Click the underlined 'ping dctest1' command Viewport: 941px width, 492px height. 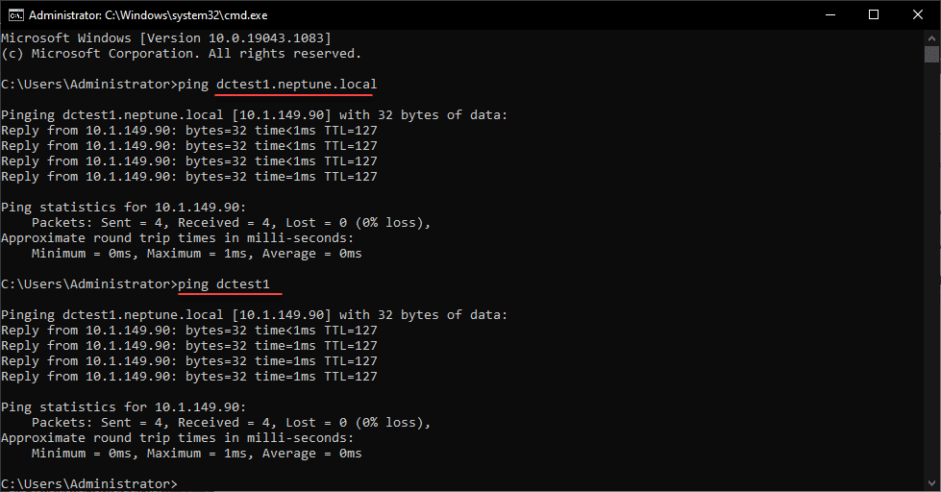(230, 284)
